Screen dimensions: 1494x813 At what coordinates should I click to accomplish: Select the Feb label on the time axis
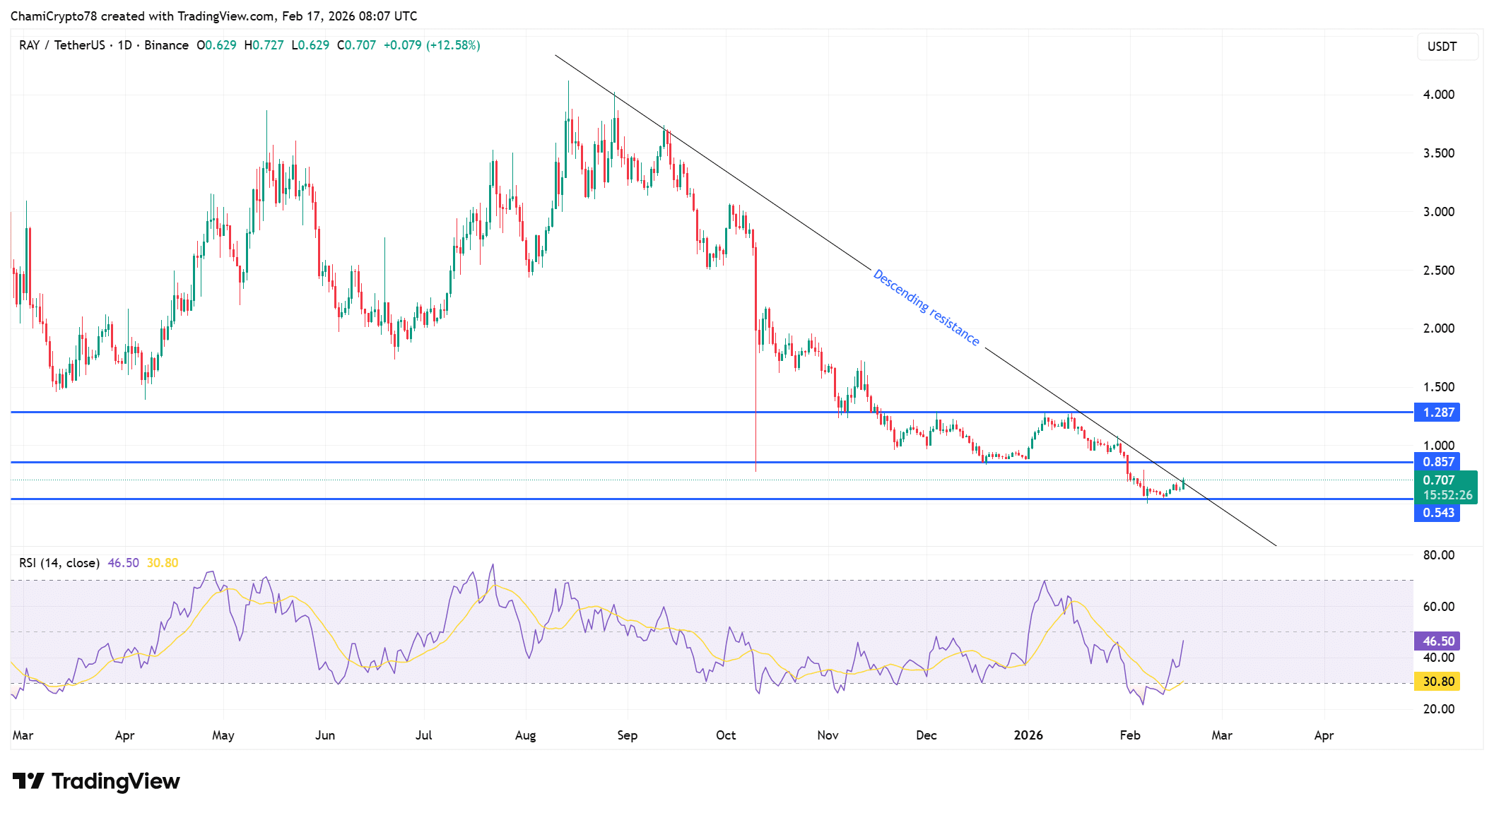pyautogui.click(x=1131, y=735)
